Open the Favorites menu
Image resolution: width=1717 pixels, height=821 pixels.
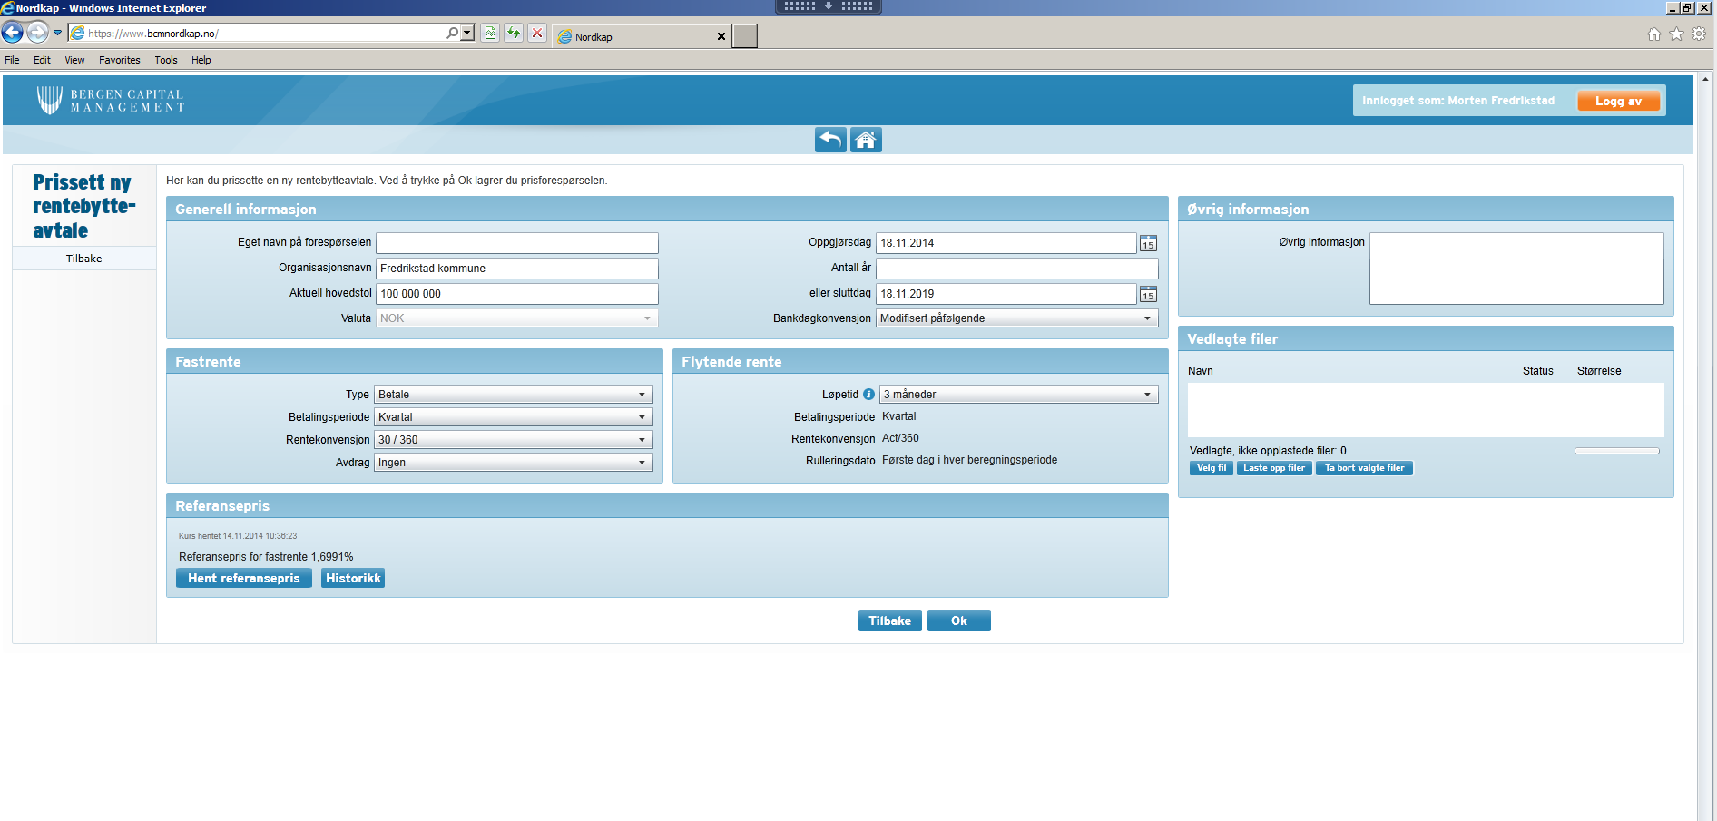pyautogui.click(x=120, y=60)
